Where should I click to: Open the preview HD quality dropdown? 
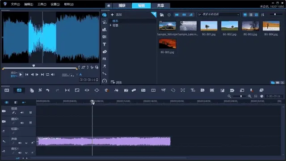[x=65, y=75]
